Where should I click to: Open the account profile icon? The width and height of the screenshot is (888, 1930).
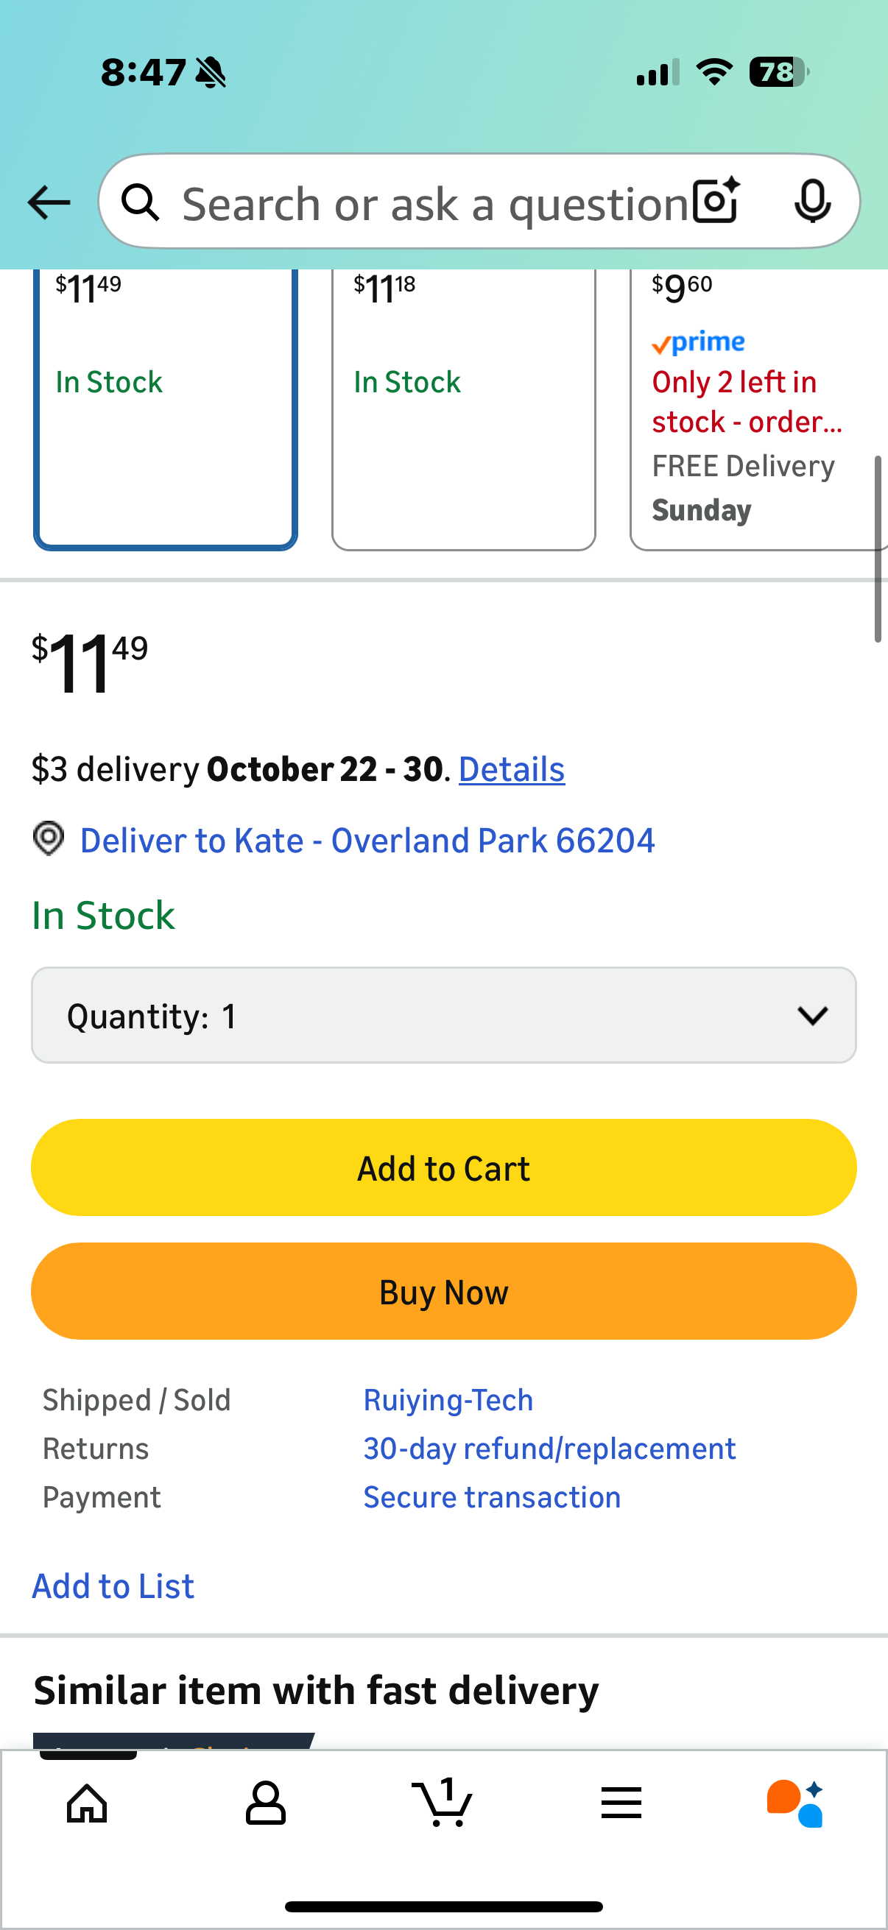click(x=265, y=1803)
